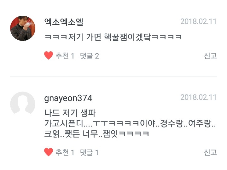This screenshot has height=170, width=227.
Task: Click 추천 1 under 엑소엑소엘's comment
Action: (x=65, y=56)
